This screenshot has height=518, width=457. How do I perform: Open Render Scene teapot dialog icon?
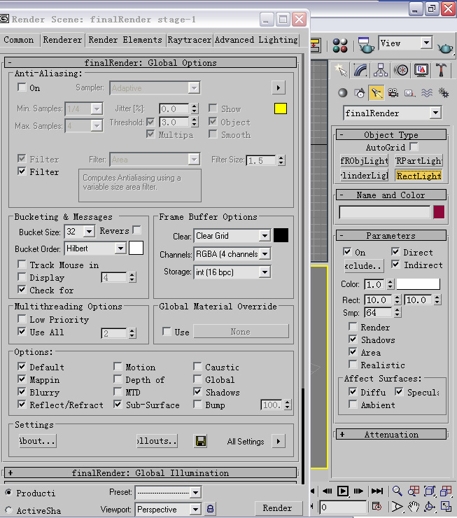[x=366, y=45]
